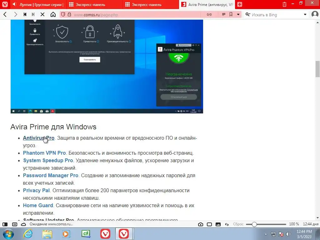Viewport: 320px width, 240px height.
Task: Click scroll down arrow of scrollbar
Action: point(317,218)
